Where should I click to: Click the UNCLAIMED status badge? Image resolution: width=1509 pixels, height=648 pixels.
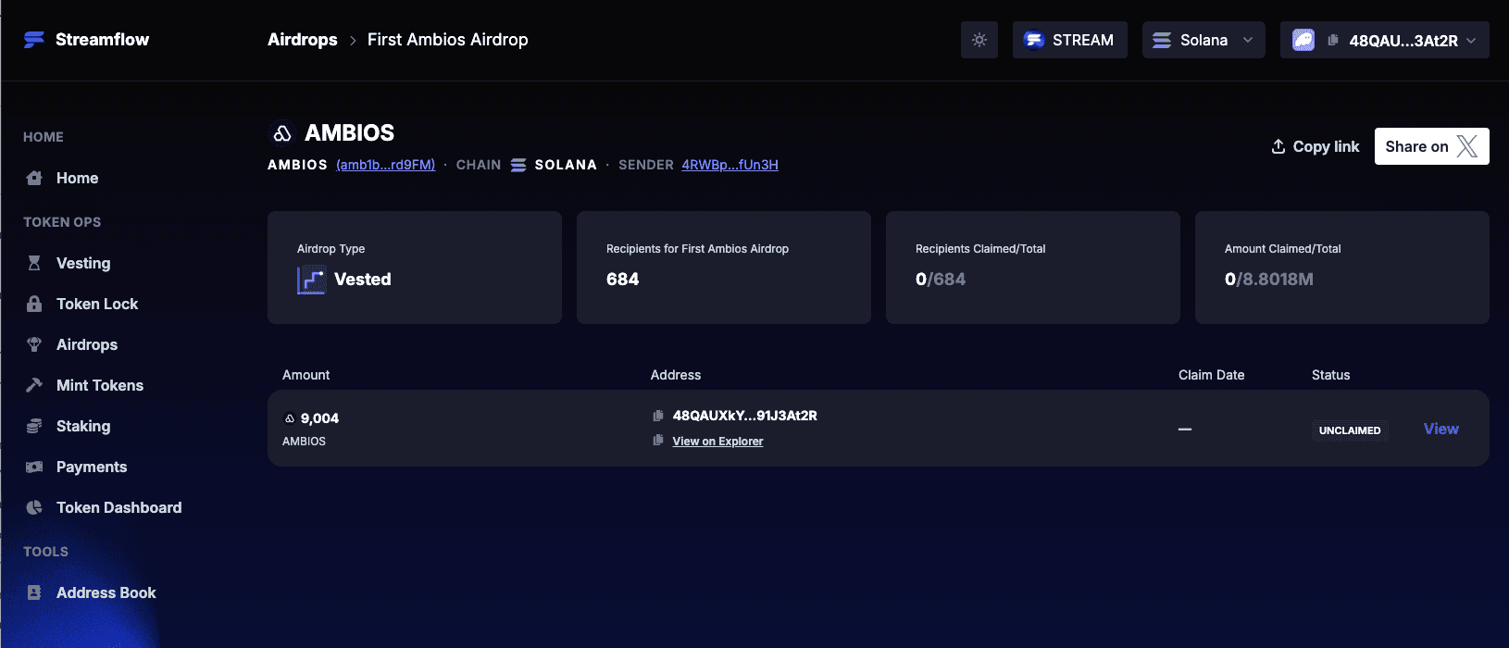[x=1350, y=430]
